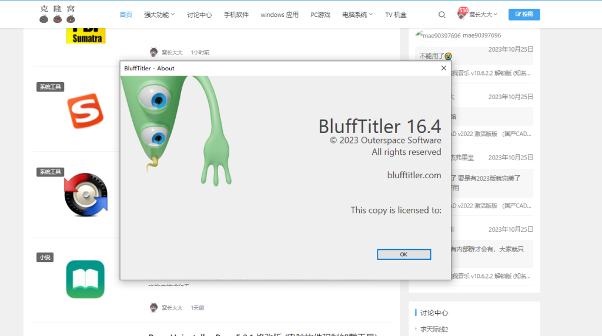This screenshot has height=336, width=602.
Task: Click author avatar beside 1天前 post
Action: pos(153,307)
